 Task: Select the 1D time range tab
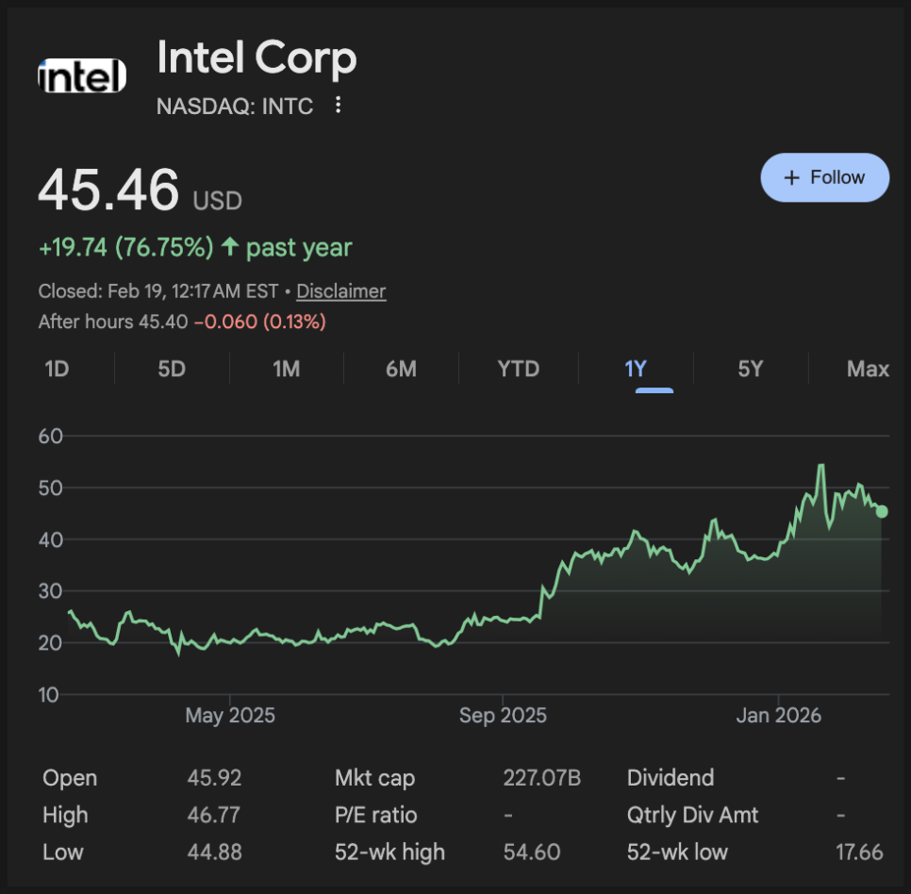pyautogui.click(x=58, y=369)
